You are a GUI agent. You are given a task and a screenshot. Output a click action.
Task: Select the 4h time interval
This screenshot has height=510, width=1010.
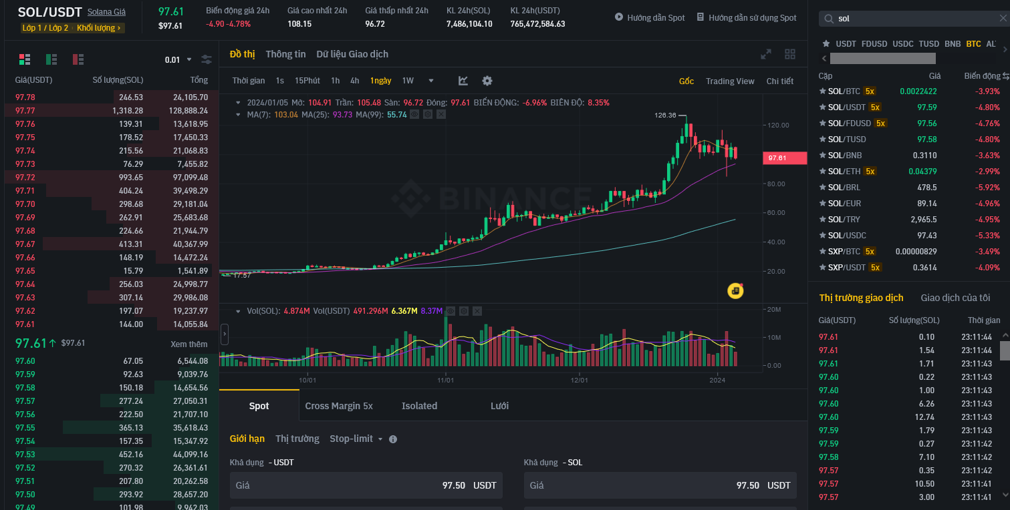(355, 81)
